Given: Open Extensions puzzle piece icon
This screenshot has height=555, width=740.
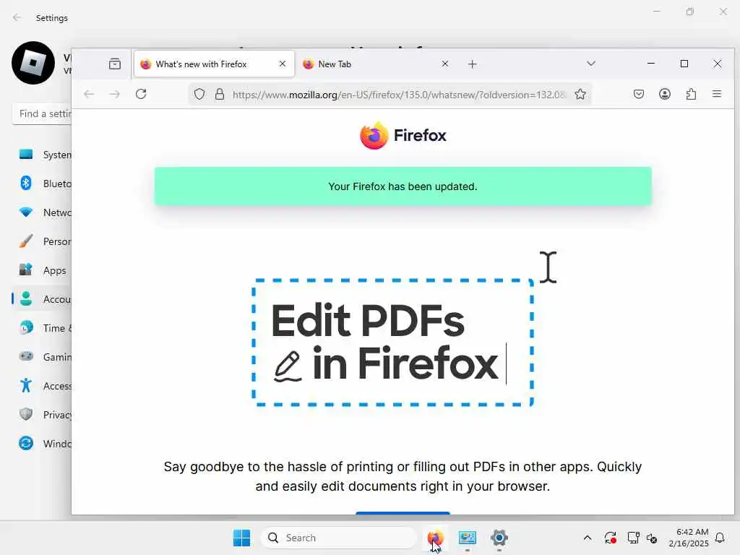Looking at the screenshot, I should click(691, 95).
